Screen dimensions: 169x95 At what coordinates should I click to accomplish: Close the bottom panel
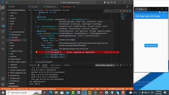pyautogui.click(x=130, y=65)
